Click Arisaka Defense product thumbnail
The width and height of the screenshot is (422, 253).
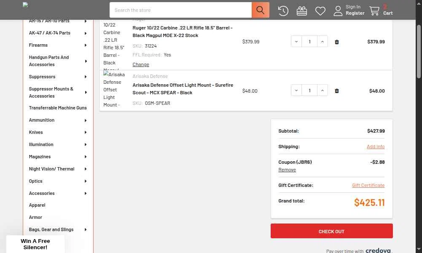pyautogui.click(x=114, y=90)
